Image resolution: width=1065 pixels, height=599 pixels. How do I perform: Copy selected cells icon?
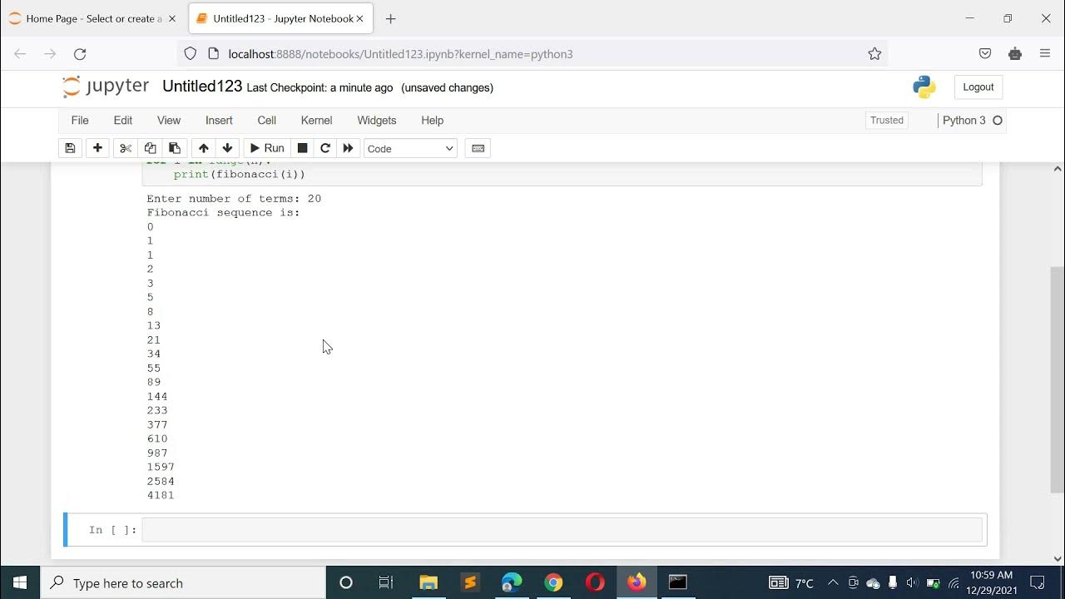point(150,148)
